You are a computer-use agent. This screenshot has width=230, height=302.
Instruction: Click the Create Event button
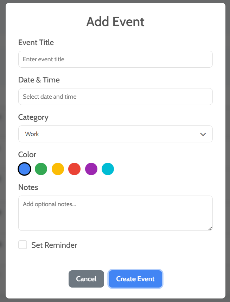click(135, 279)
